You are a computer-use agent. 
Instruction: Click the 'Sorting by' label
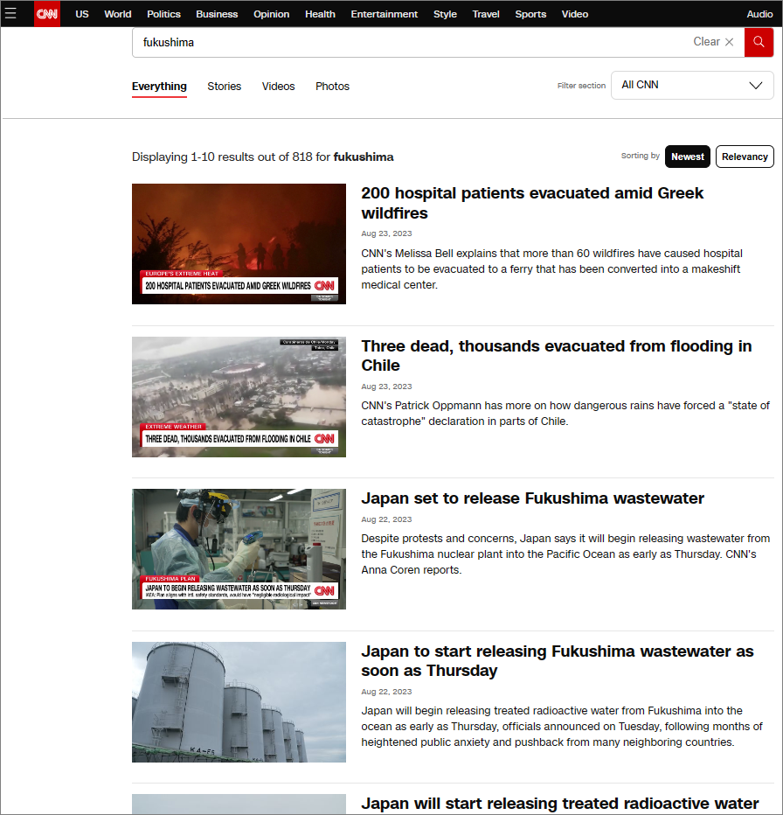click(x=640, y=156)
